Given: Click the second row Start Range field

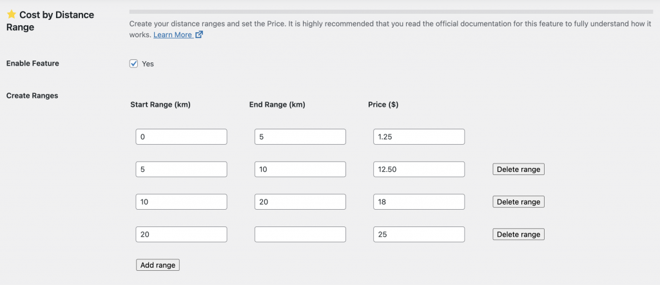Looking at the screenshot, I should coord(181,169).
